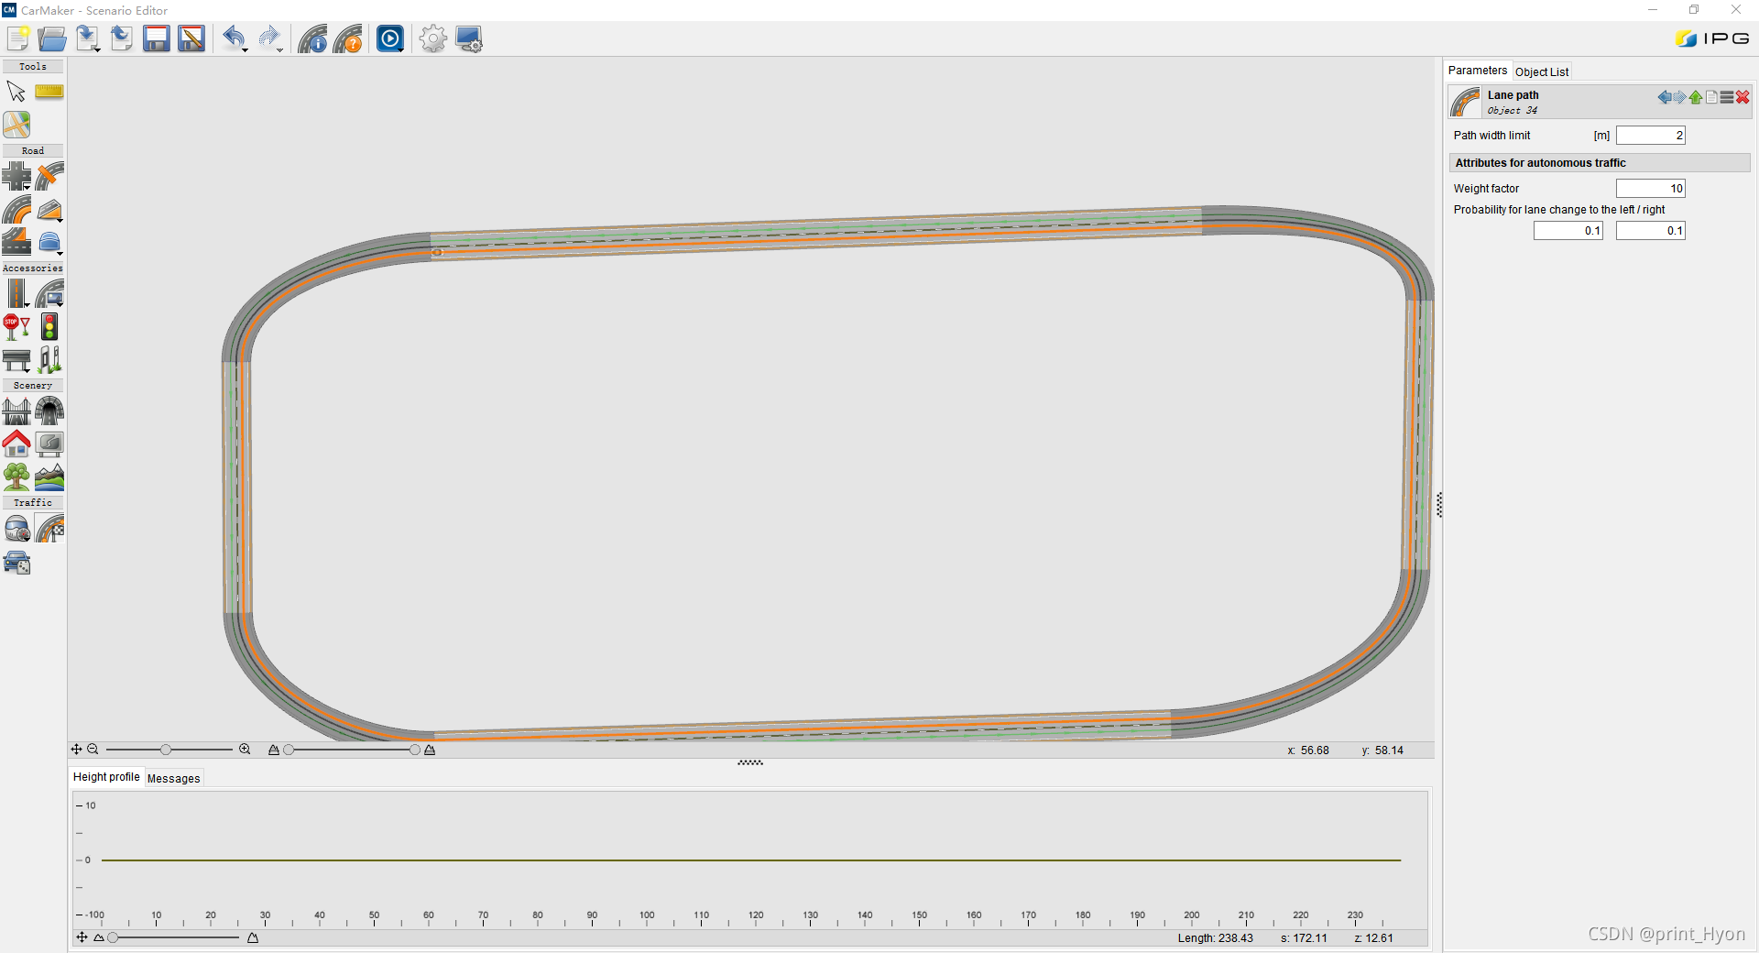
Task: Undo the last edit
Action: (234, 38)
